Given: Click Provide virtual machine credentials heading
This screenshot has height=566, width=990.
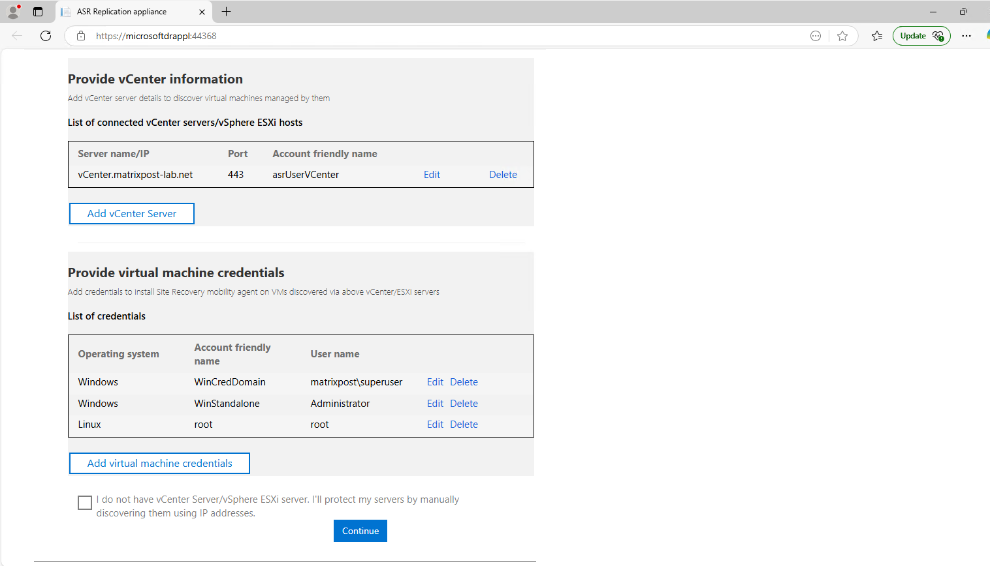Looking at the screenshot, I should pos(176,273).
